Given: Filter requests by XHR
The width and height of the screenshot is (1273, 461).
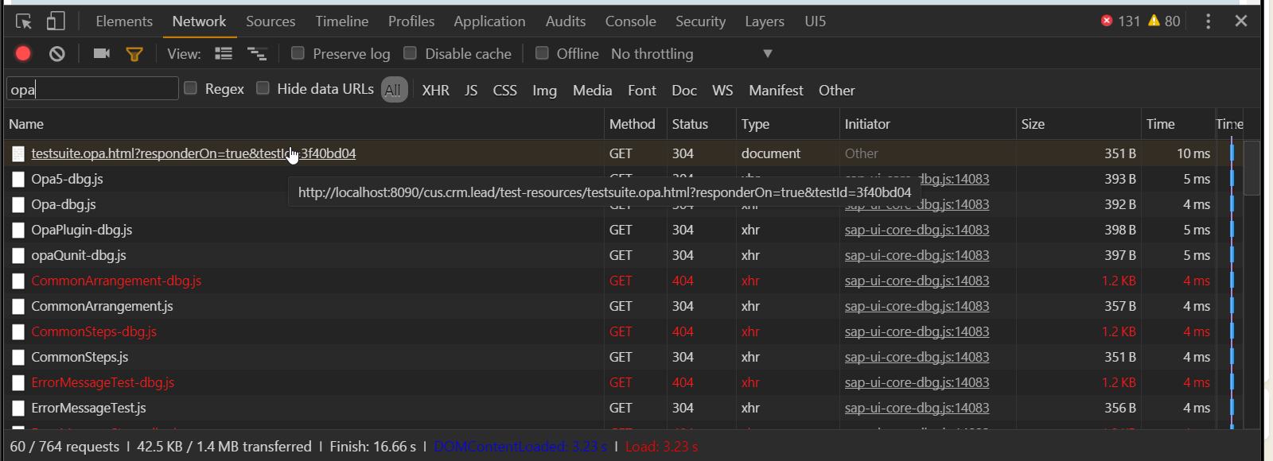Looking at the screenshot, I should click(x=435, y=91).
